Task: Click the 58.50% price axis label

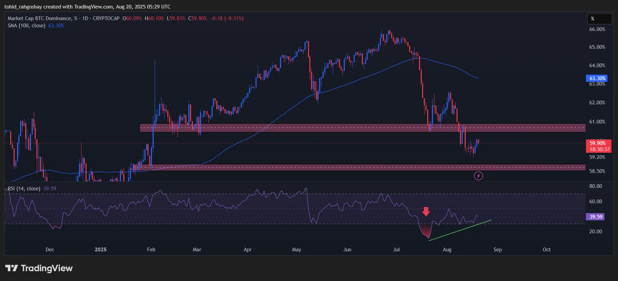Action: pyautogui.click(x=597, y=171)
